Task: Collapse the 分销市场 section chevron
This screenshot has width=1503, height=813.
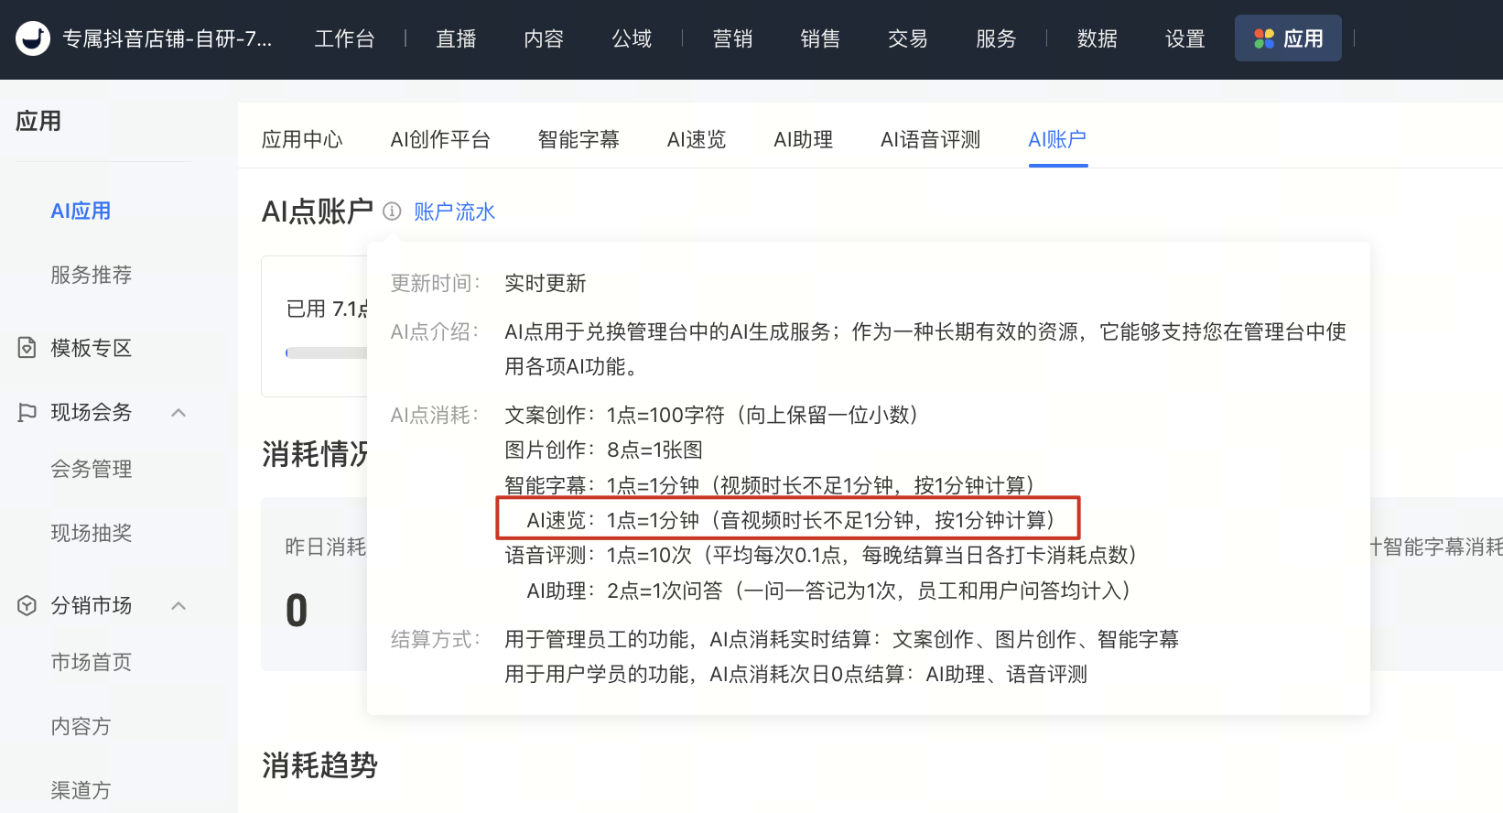Action: 179,606
